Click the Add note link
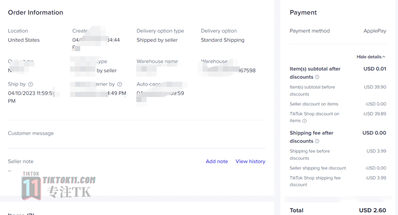398x215 pixels. pyautogui.click(x=217, y=161)
